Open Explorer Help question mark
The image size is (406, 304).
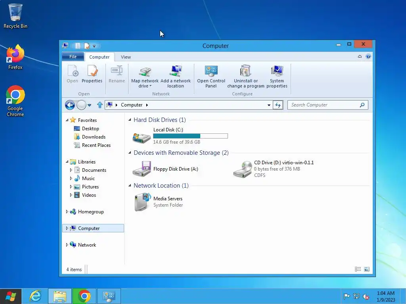(x=368, y=56)
